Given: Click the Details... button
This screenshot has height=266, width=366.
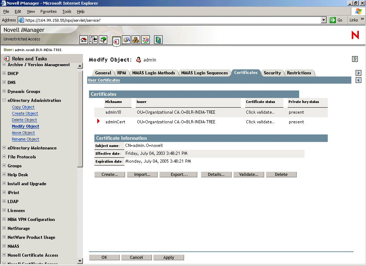Looking at the screenshot, I should click(216, 174).
